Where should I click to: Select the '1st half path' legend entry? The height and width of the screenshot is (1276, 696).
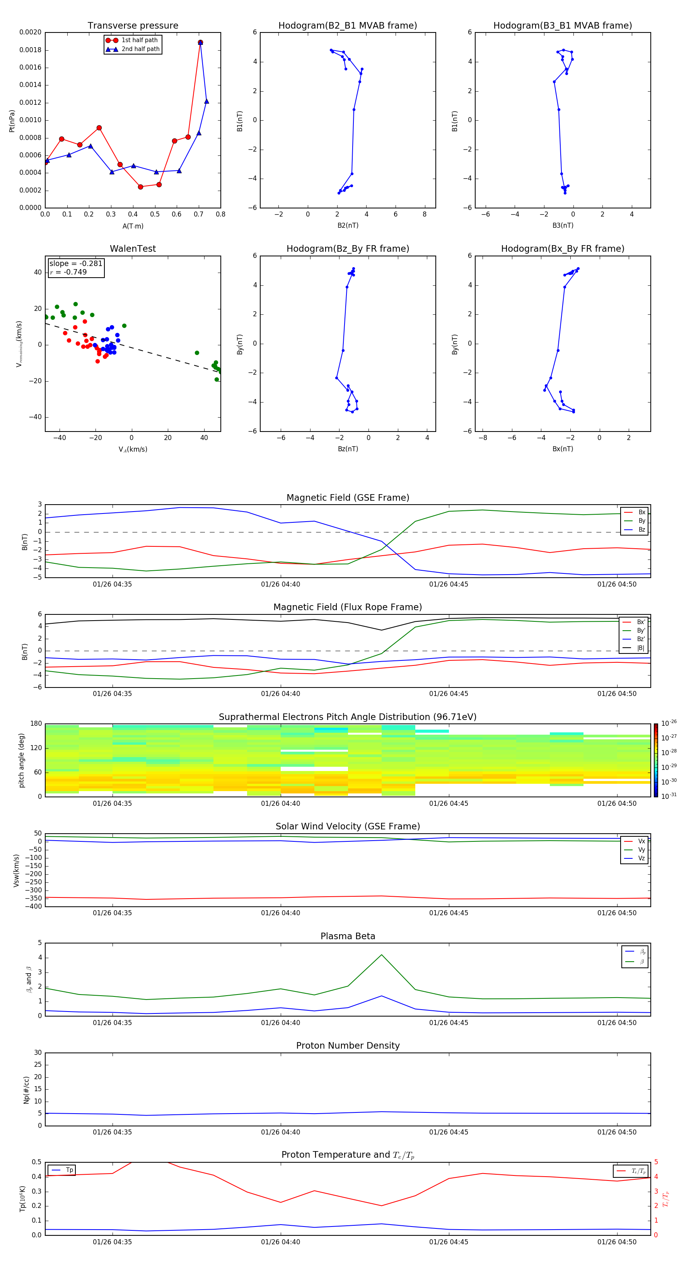(x=132, y=40)
